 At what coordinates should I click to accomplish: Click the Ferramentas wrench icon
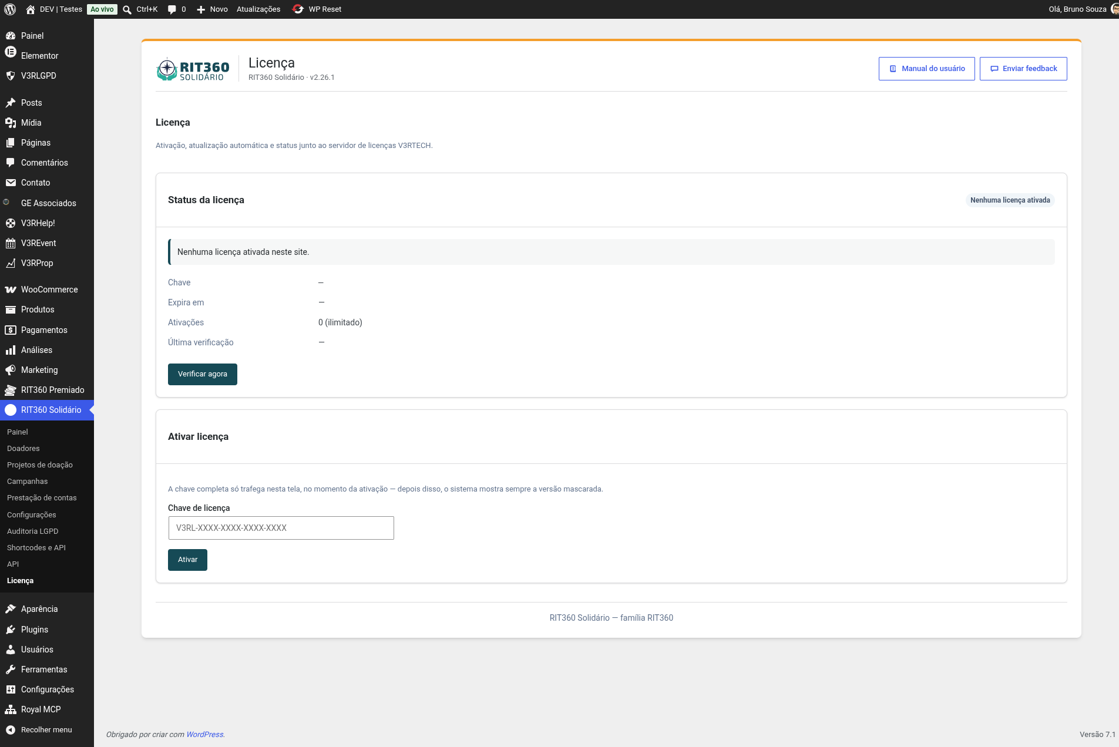point(11,669)
